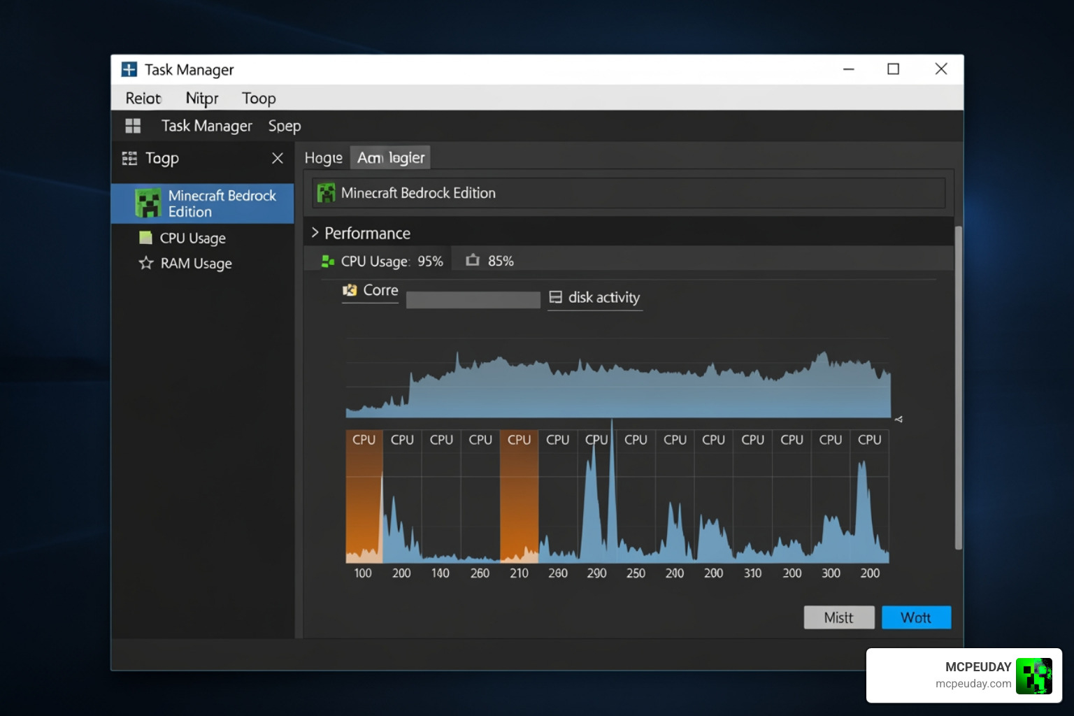Click the Togp panel list icon
Viewport: 1074px width, 716px height.
click(x=129, y=159)
